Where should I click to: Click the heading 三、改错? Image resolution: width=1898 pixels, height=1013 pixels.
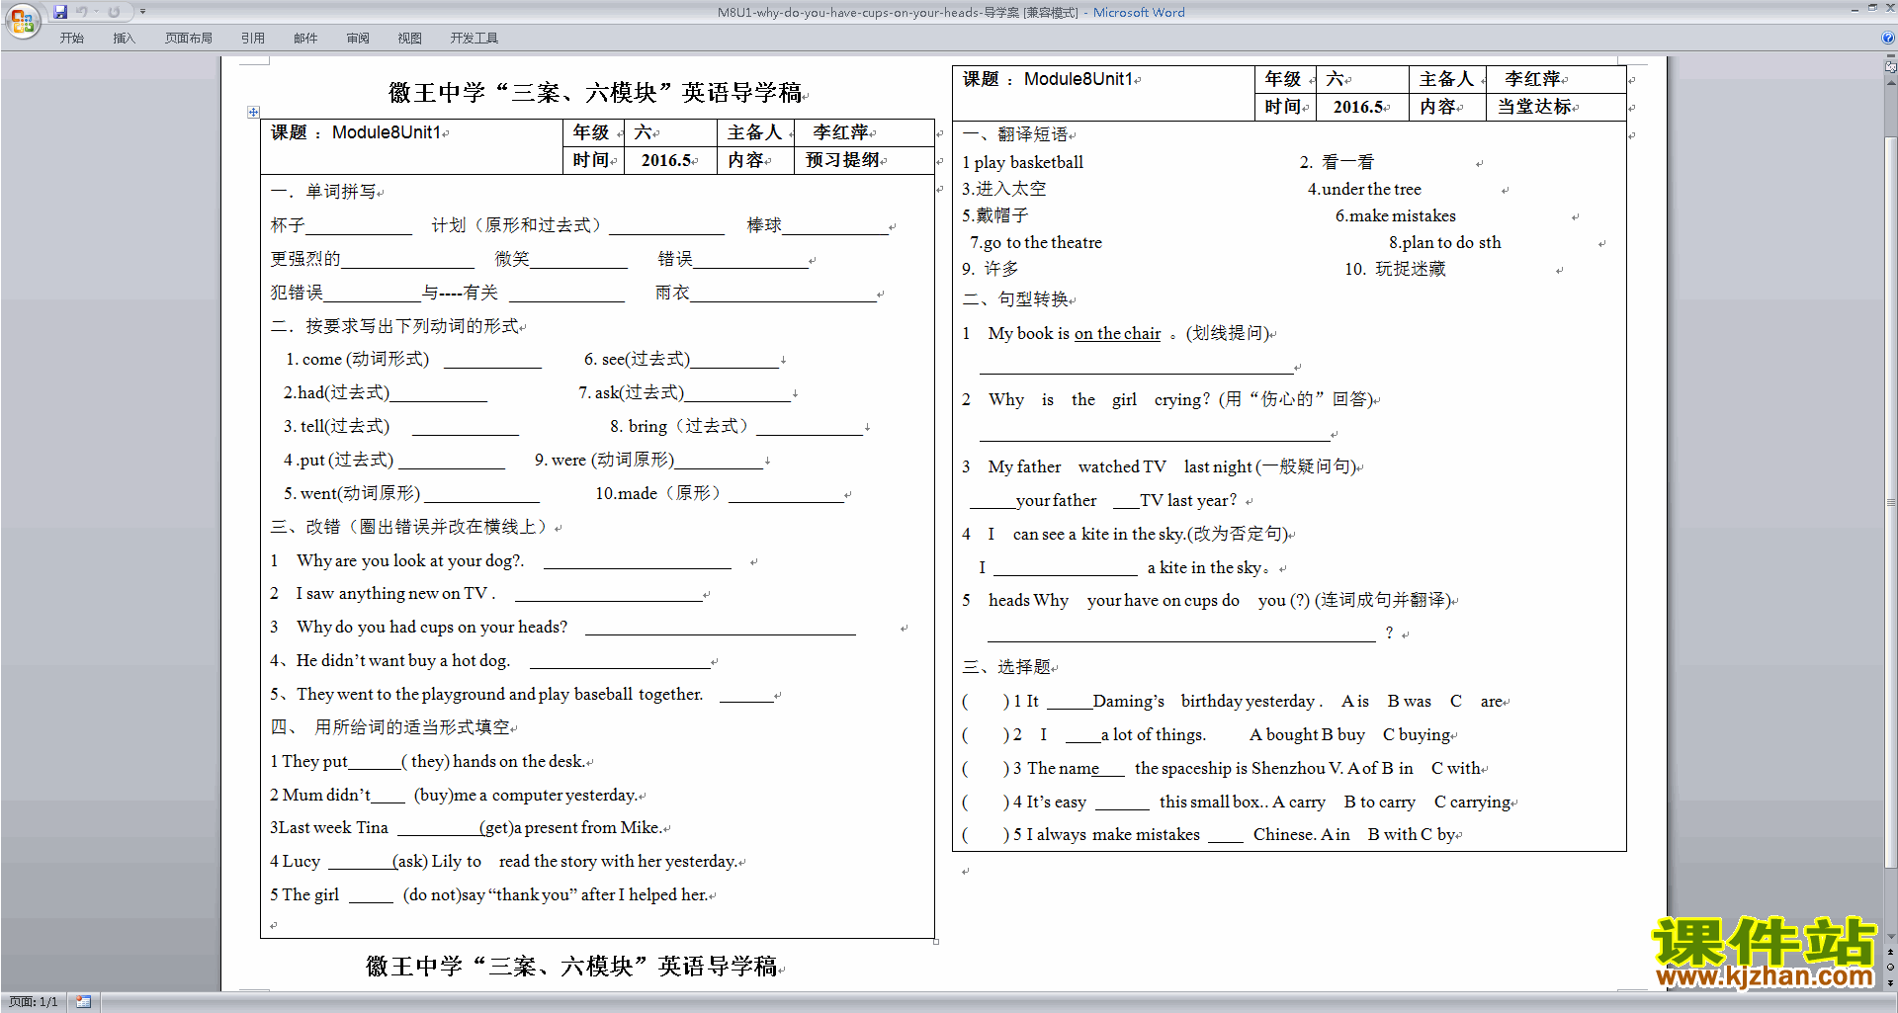(x=410, y=527)
